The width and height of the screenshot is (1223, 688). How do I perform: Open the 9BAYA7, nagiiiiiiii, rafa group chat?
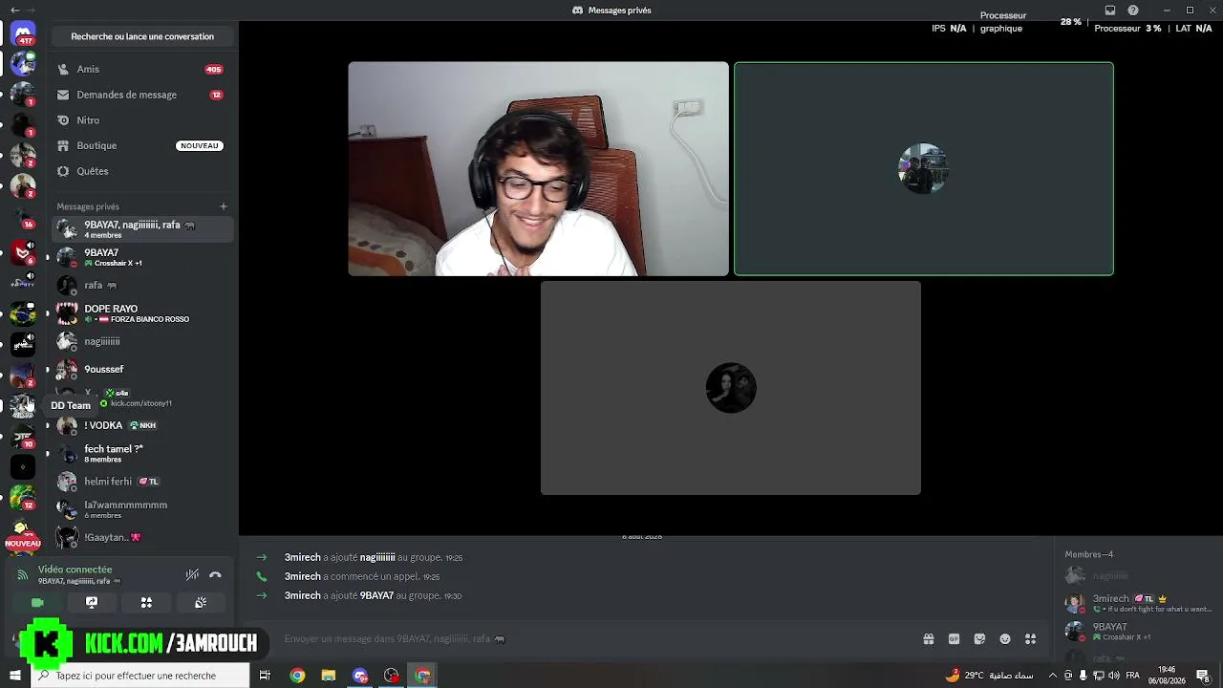[142, 229]
